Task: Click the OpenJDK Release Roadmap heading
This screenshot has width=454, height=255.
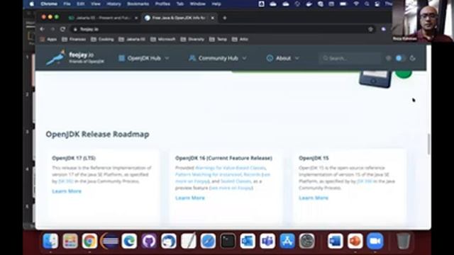Action: click(x=98, y=134)
